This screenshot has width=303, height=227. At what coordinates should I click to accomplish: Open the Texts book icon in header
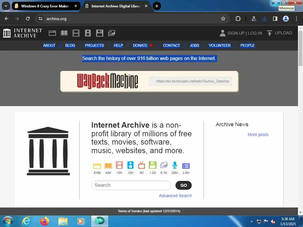(x=64, y=33)
